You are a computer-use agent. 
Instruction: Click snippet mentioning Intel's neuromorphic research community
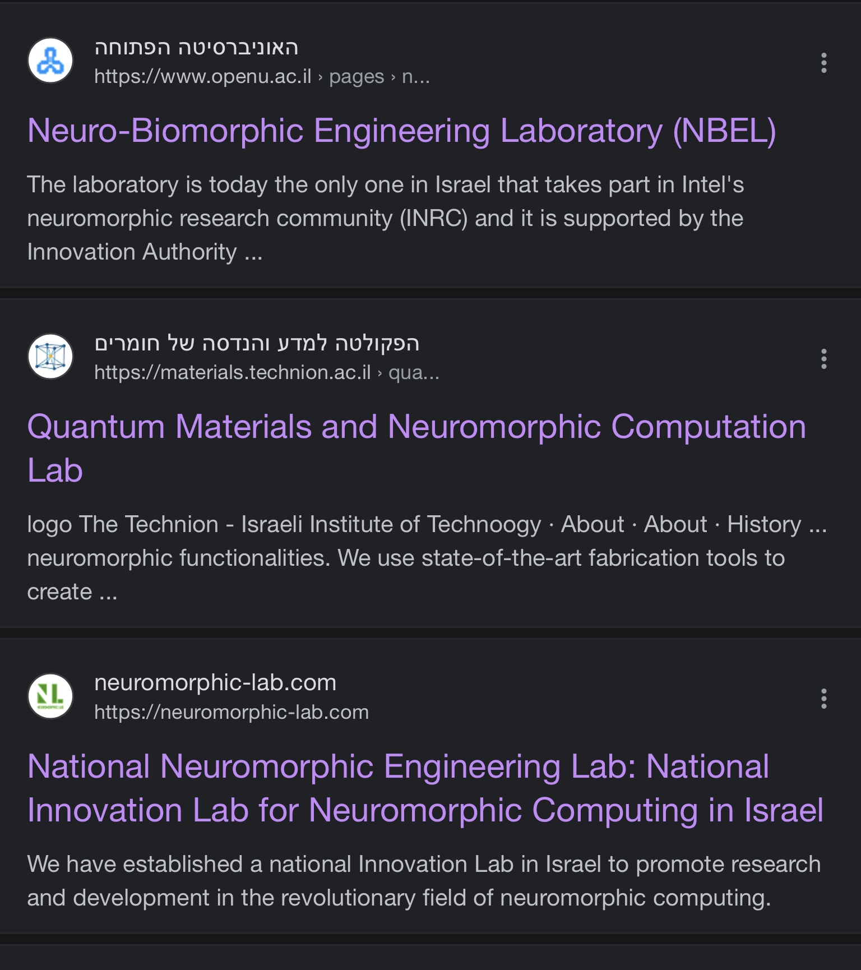pos(385,218)
